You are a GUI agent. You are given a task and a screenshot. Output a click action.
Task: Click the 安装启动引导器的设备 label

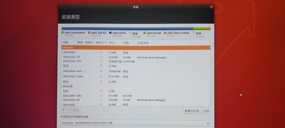pyautogui.click(x=76, y=117)
